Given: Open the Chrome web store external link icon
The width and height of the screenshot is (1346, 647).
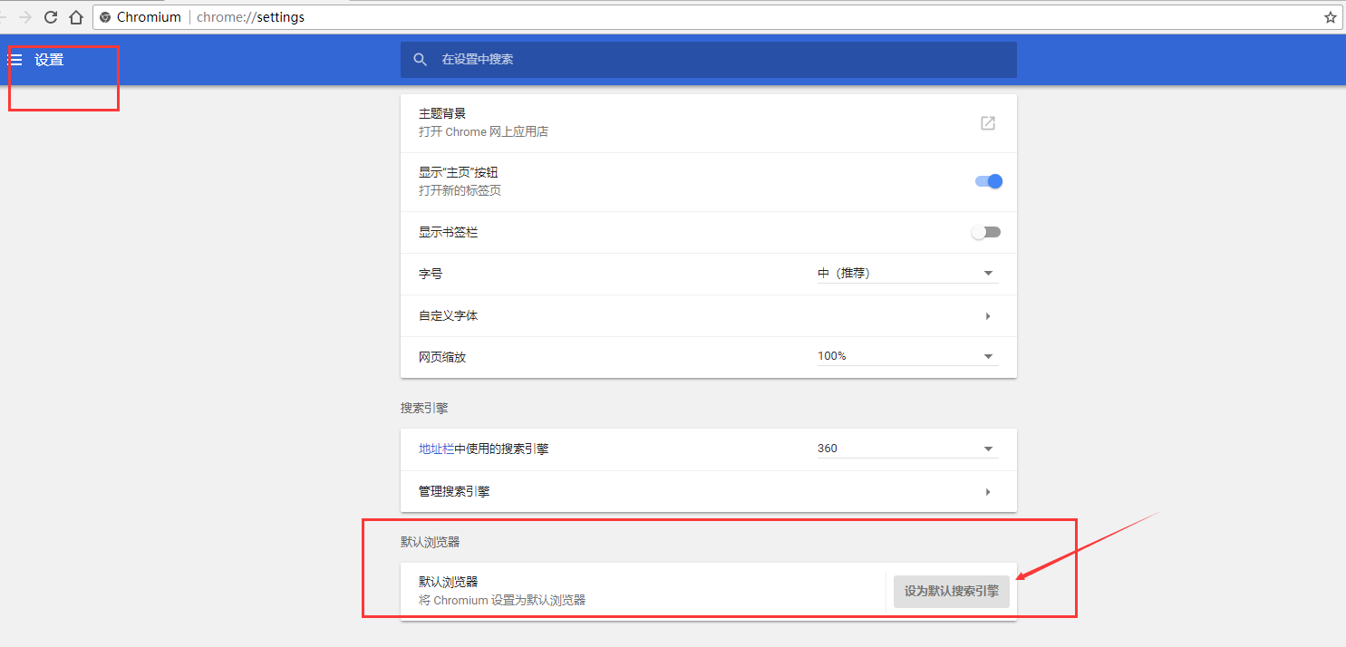Looking at the screenshot, I should pos(988,123).
